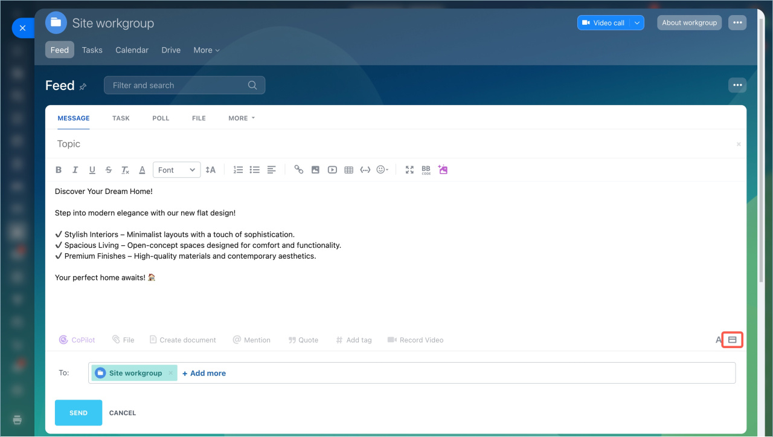Insert a table
This screenshot has height=437, width=773.
(348, 170)
